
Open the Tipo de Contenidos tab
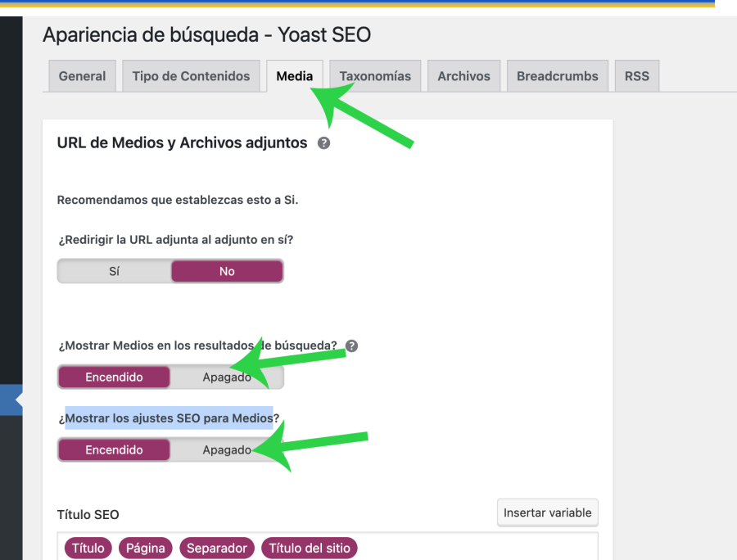coord(191,76)
